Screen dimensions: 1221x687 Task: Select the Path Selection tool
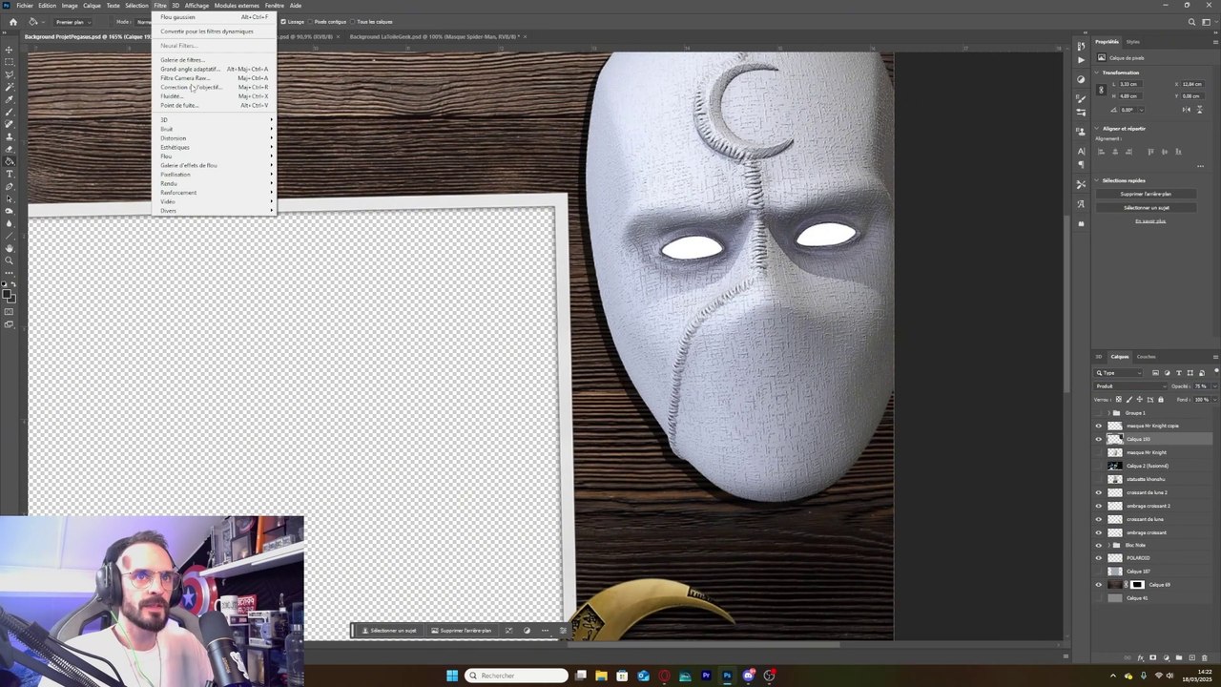pos(9,198)
